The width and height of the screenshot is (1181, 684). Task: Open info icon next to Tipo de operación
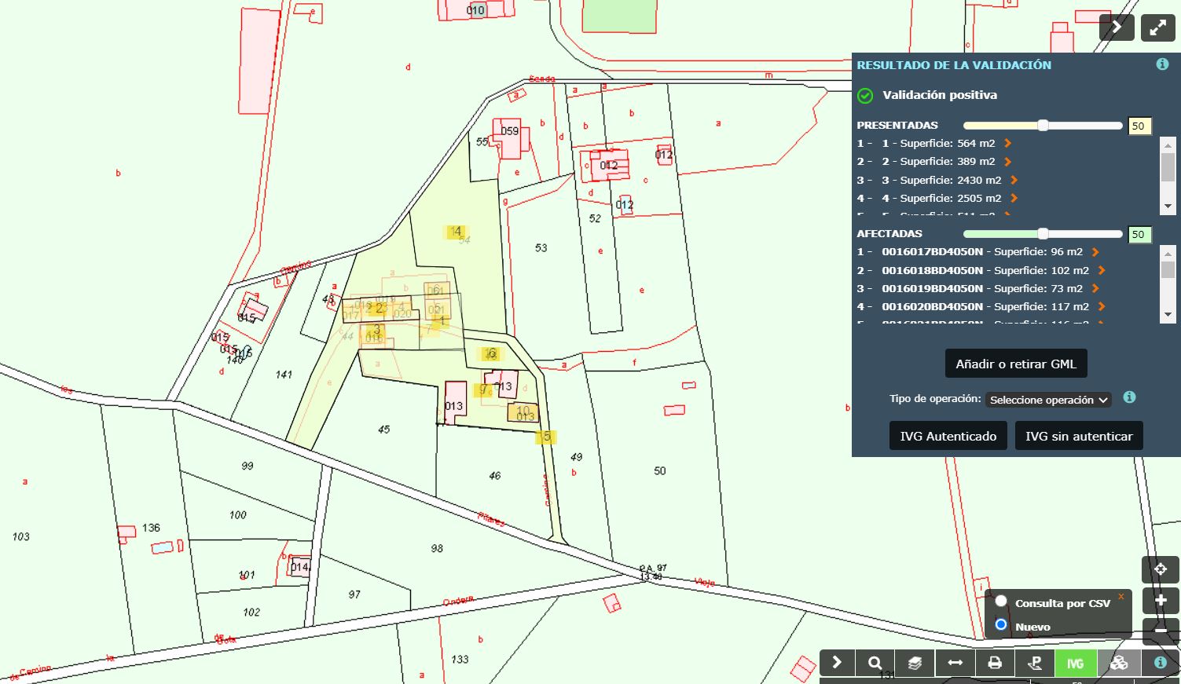click(1129, 397)
